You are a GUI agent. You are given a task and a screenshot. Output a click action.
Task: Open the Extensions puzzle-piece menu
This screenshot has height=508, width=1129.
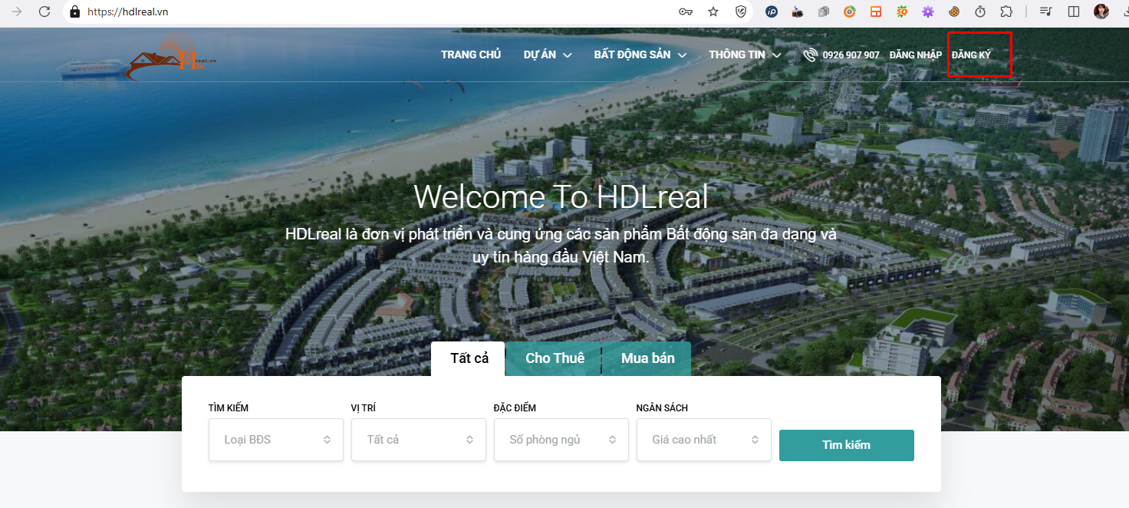point(1006,12)
